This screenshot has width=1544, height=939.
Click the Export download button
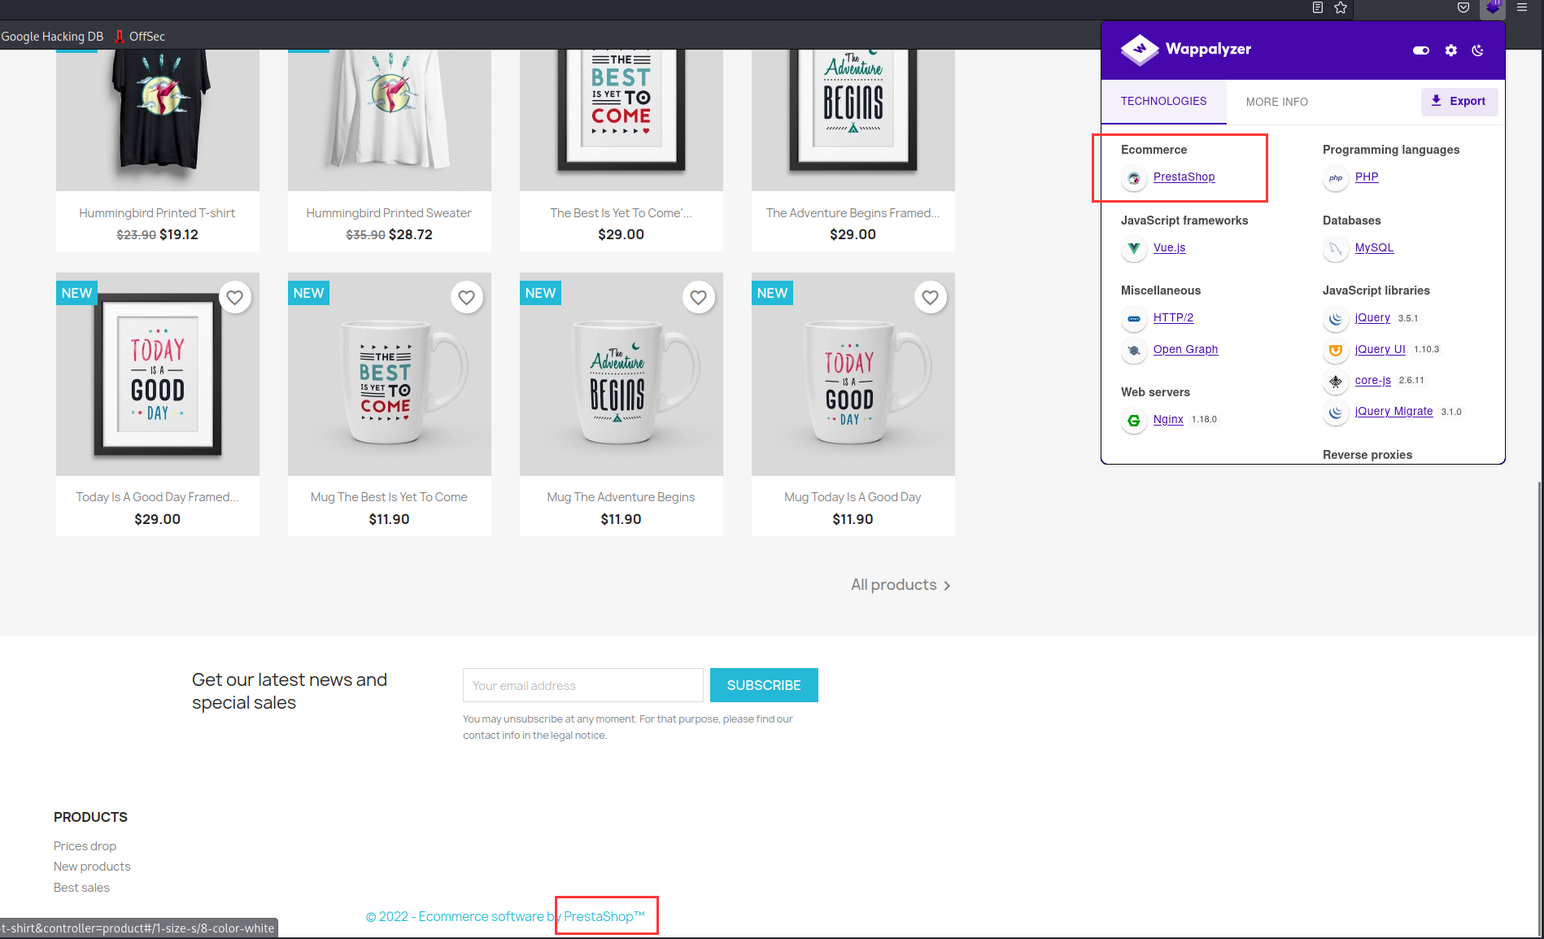1459,102
